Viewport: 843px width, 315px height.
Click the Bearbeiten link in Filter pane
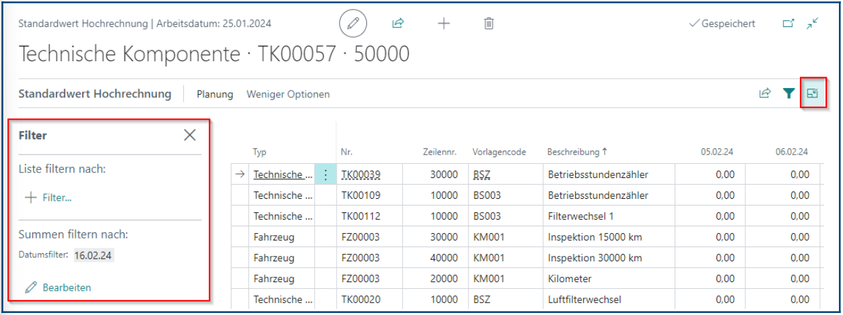click(58, 287)
